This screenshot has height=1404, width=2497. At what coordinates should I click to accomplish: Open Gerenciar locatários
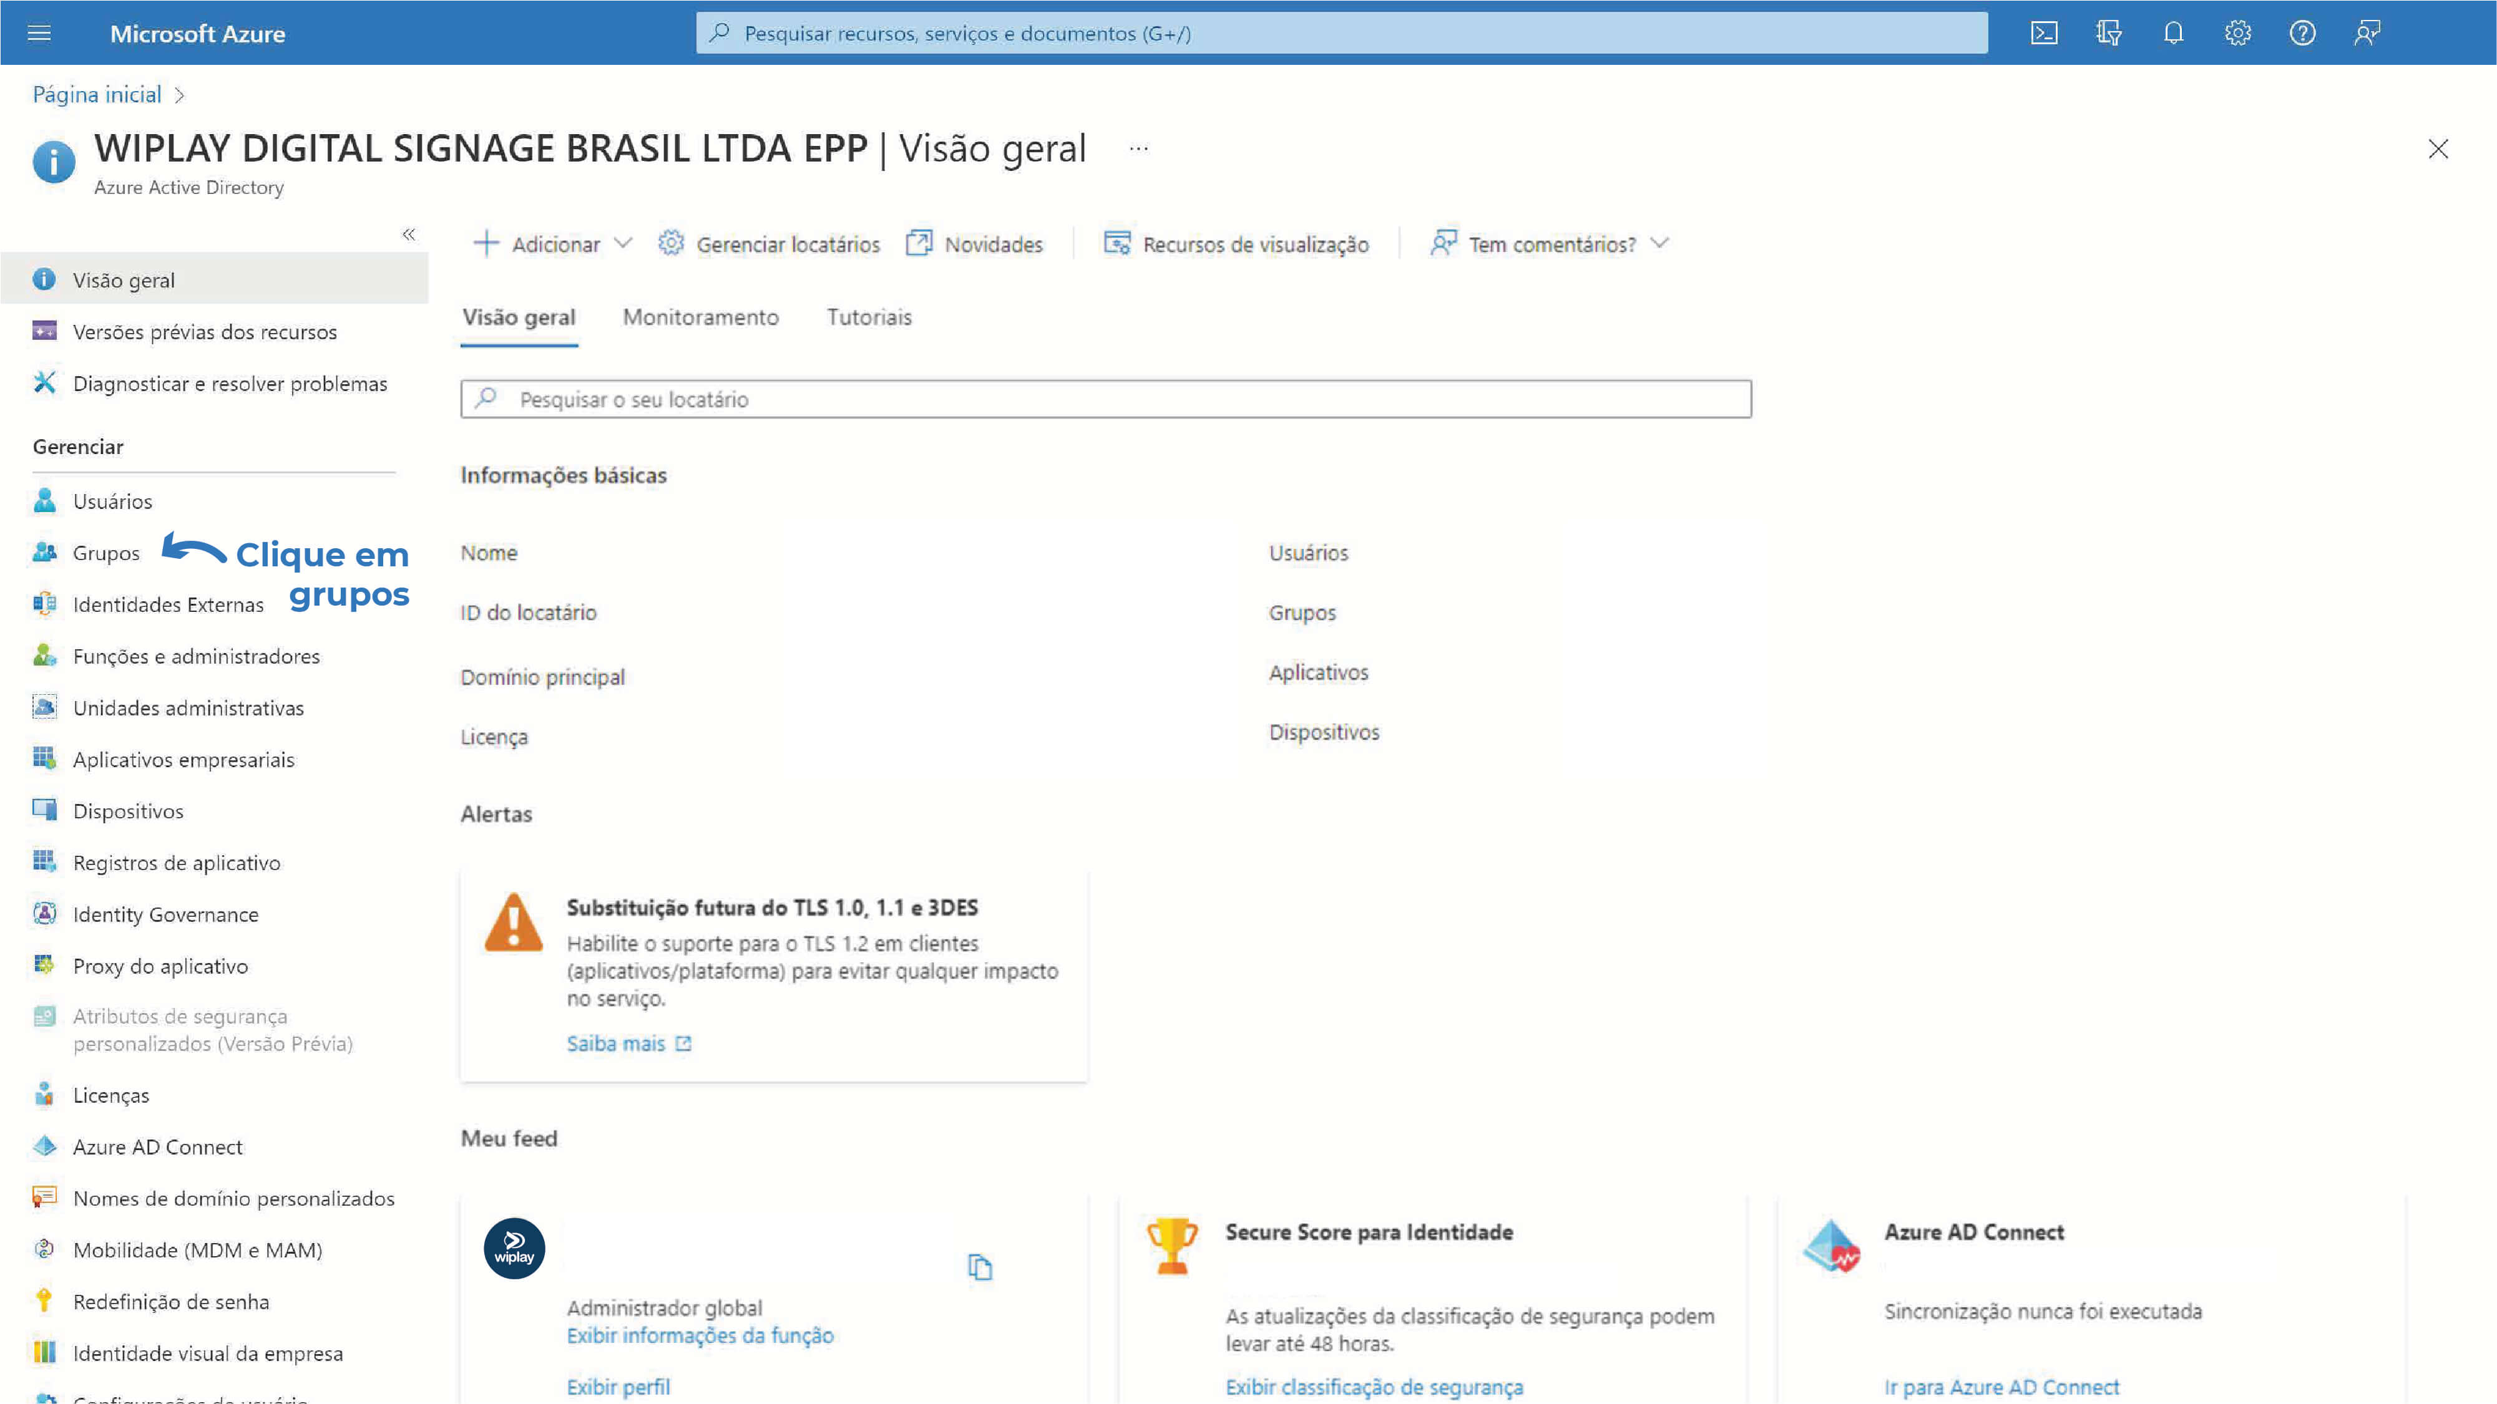pos(769,244)
